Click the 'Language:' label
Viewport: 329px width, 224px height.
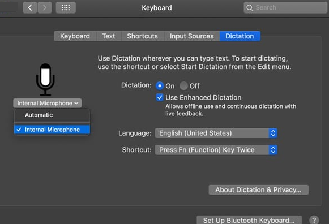[135, 133]
